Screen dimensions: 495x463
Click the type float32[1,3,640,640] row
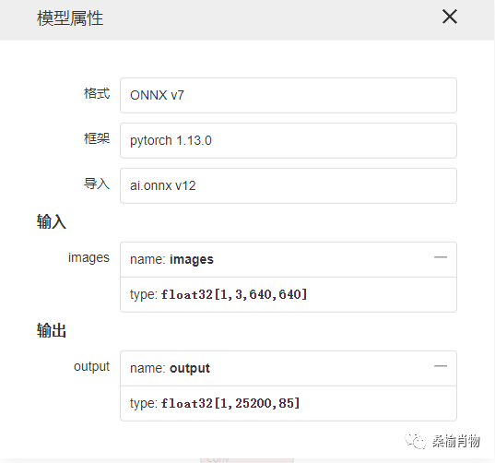click(x=289, y=294)
